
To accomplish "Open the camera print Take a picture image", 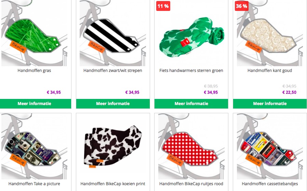I will 35,146.
